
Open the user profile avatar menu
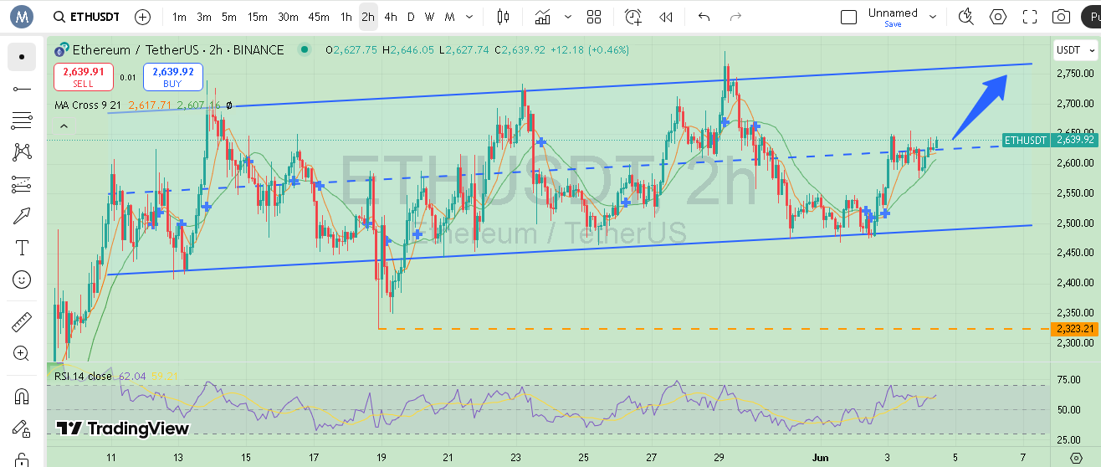coord(21,16)
